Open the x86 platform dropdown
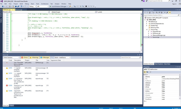Screen dimensions: 181x109 click(x=43, y=6)
